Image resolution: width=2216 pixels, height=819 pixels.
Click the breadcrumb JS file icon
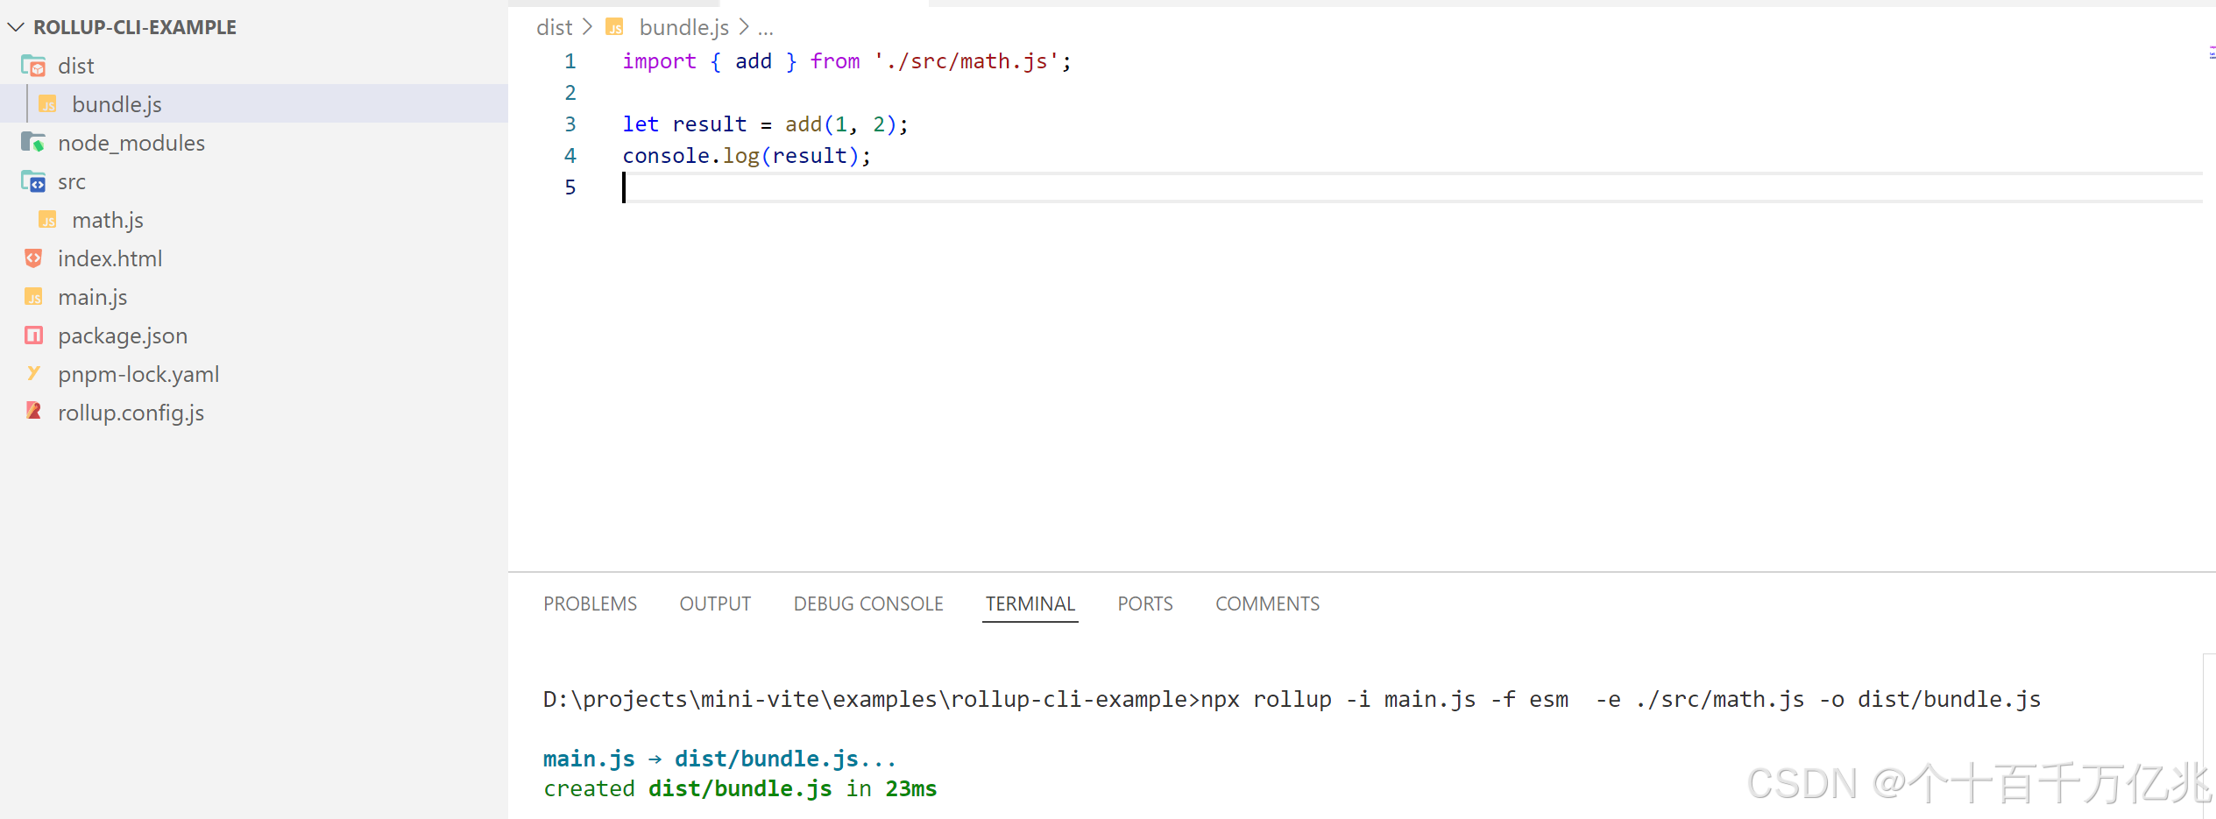tap(615, 27)
